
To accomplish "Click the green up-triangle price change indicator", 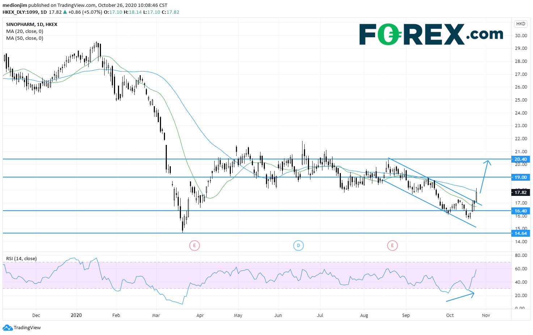I will (x=65, y=12).
